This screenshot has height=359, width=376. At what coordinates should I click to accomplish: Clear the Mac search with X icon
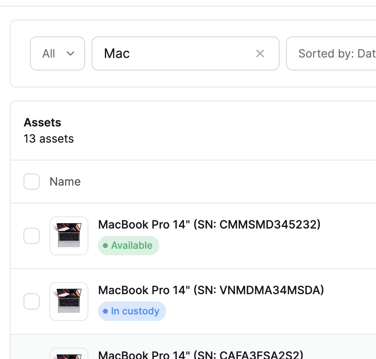(x=260, y=53)
